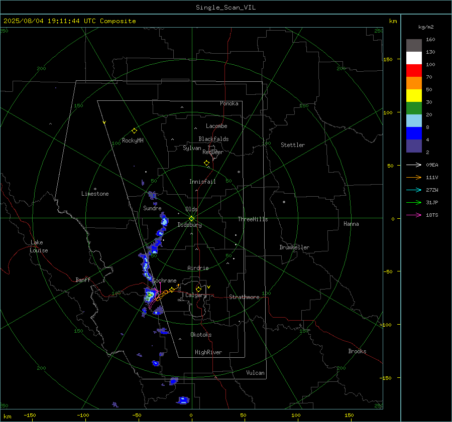The width and height of the screenshot is (452, 422).
Task: Click the cyan 27ZW track arrow
Action: 414,190
